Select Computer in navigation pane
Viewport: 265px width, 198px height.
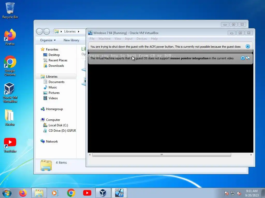click(x=53, y=120)
